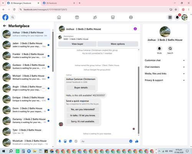The height and width of the screenshot is (154, 192).
Task: Open tab list dropdown arrow in Chrome
Action: point(3,3)
